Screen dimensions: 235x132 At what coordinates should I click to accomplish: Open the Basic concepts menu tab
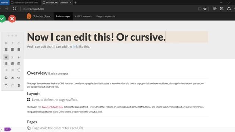[63, 16]
